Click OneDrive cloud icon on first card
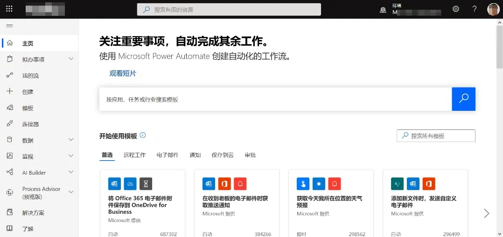The height and width of the screenshot is (237, 503). pos(130,183)
